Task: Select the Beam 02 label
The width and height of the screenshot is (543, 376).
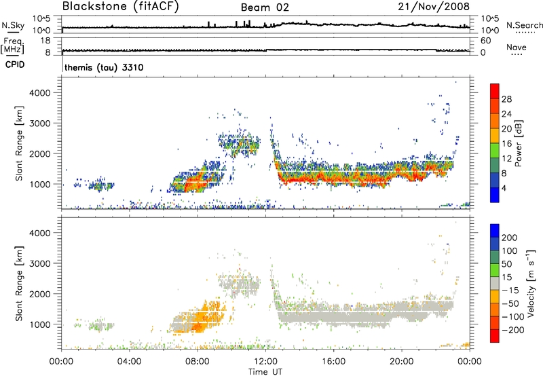Action: (265, 7)
